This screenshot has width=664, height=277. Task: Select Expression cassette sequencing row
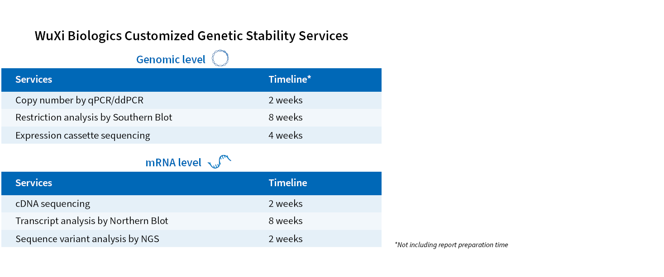click(83, 136)
